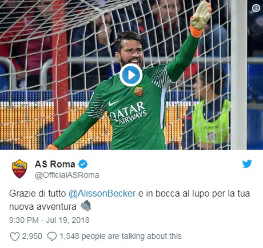The image size is (263, 248).
Task: Click the Roma crest on the green jersey
Action: [x=138, y=91]
